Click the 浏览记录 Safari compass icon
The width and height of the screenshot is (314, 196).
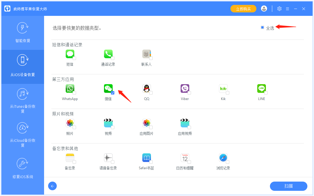[x=223, y=158]
